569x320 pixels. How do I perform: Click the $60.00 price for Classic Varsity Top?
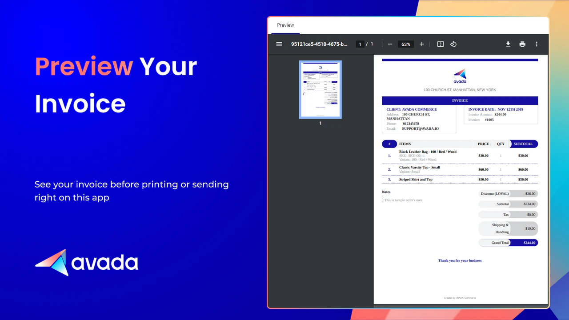click(x=483, y=169)
